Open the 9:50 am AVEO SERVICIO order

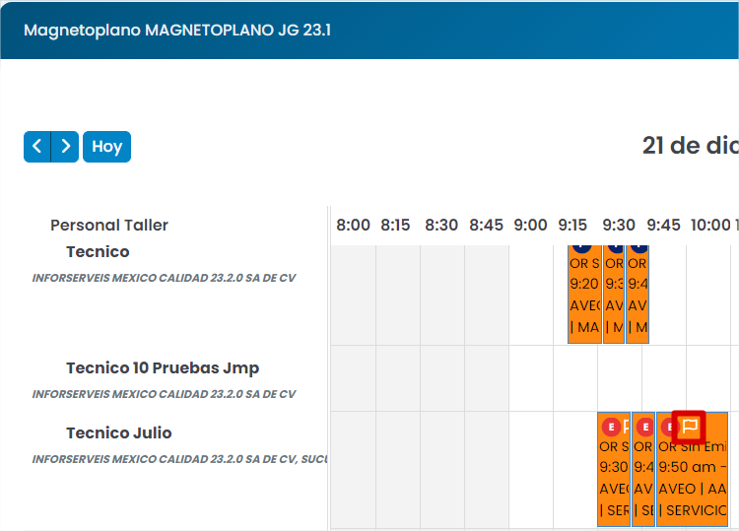692,469
